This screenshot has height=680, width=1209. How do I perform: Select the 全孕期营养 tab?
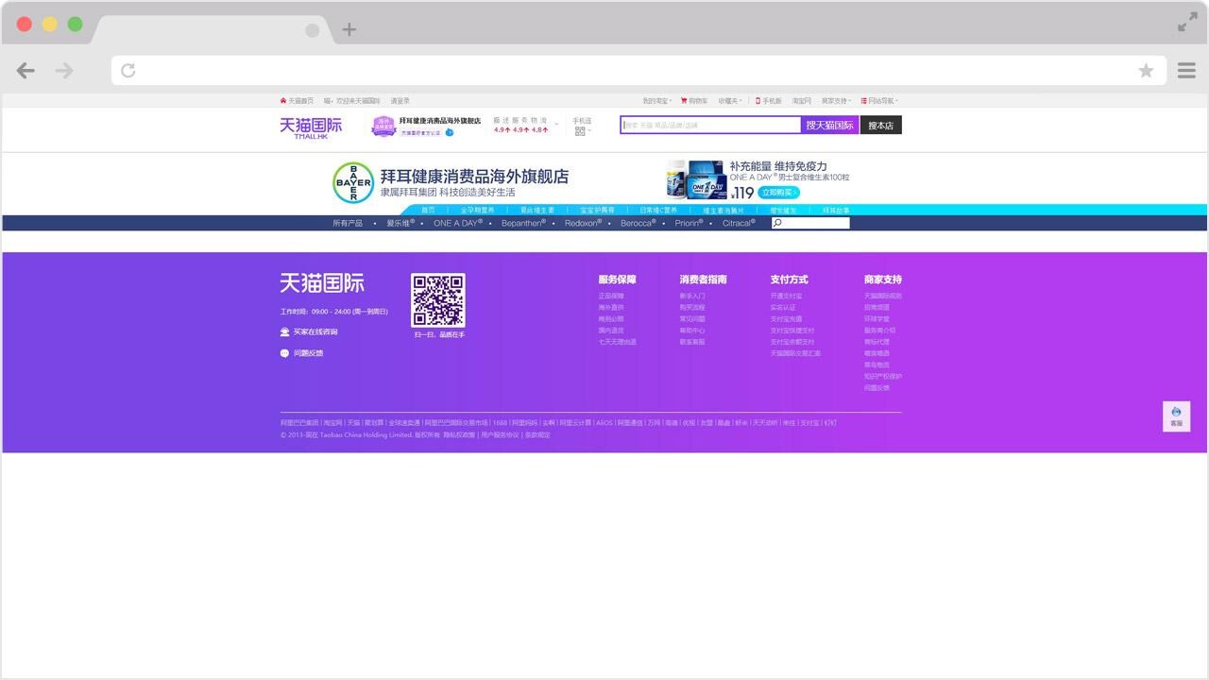tap(477, 211)
